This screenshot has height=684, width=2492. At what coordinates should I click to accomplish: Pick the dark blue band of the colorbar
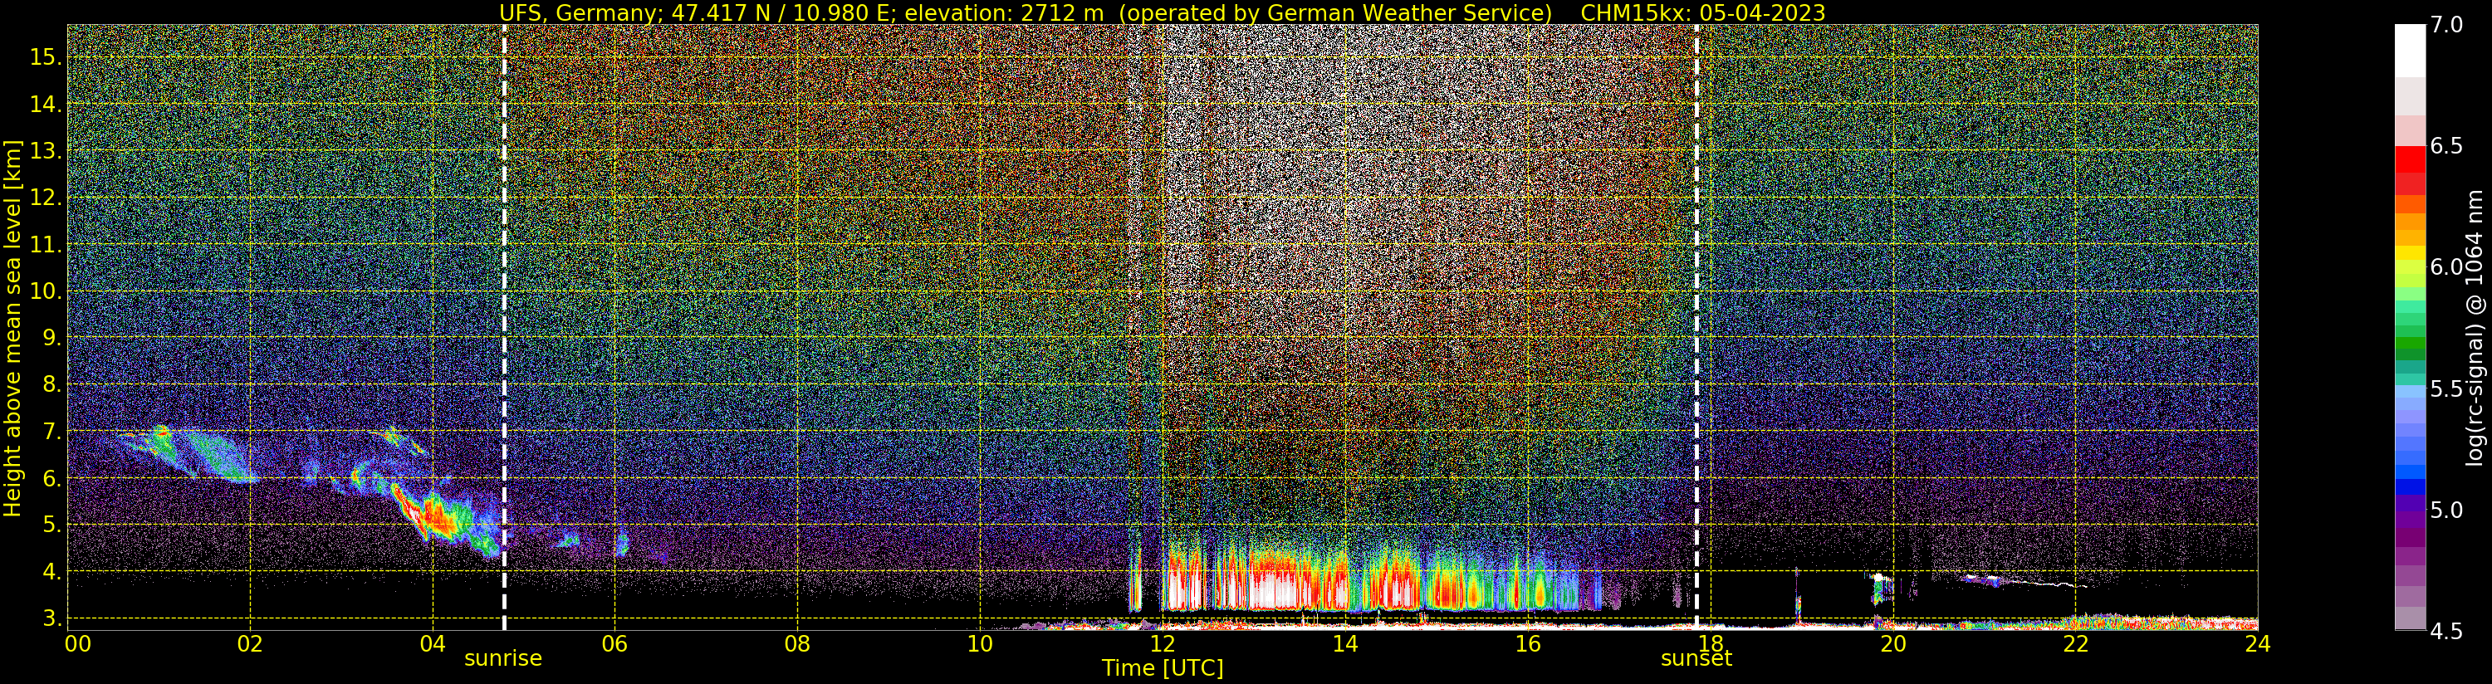pos(2410,486)
